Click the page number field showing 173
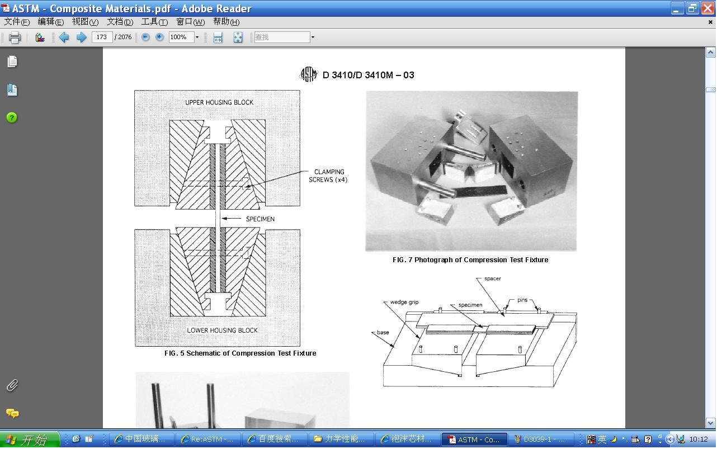717x449 pixels. coord(101,37)
